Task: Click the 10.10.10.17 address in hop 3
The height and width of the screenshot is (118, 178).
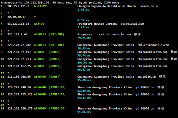Action: [x=16, y=17]
